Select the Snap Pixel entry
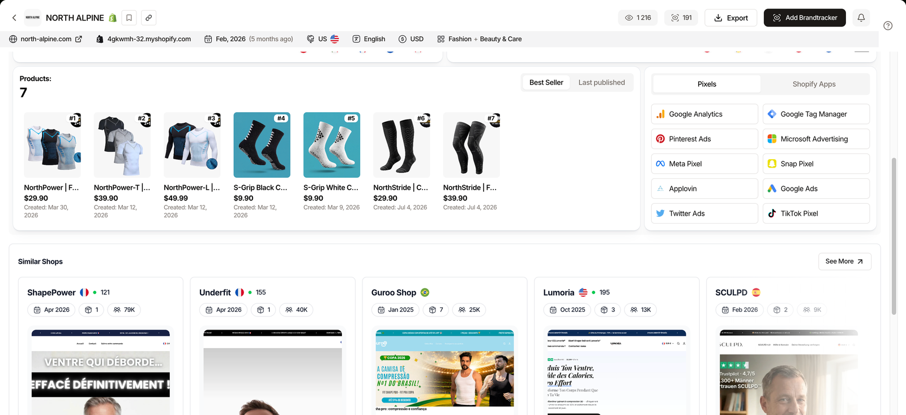This screenshot has width=906, height=415. tap(816, 164)
